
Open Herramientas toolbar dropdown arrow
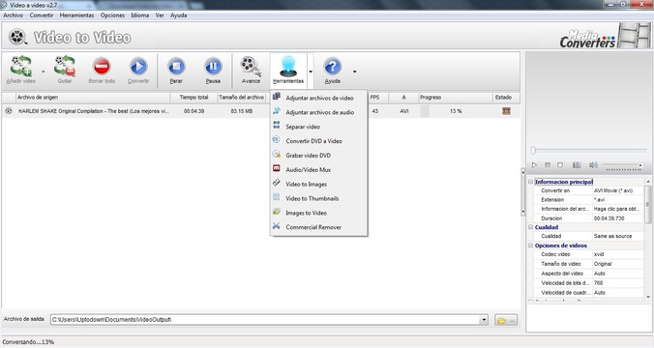(311, 72)
